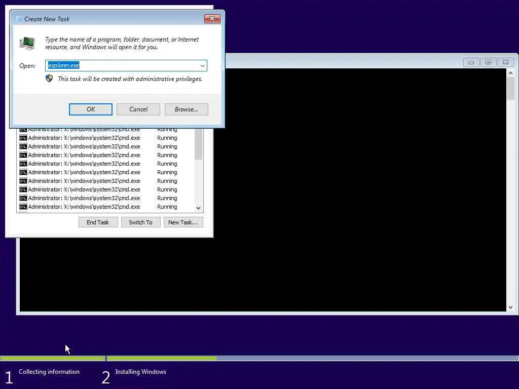Click the Create New Task title bar icon
Viewport: 519px width, 389px height.
[x=19, y=19]
